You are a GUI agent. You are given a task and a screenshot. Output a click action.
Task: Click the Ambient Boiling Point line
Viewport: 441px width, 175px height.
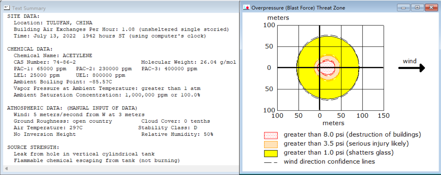pos(63,82)
